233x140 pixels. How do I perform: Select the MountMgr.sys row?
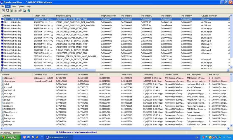115,112
